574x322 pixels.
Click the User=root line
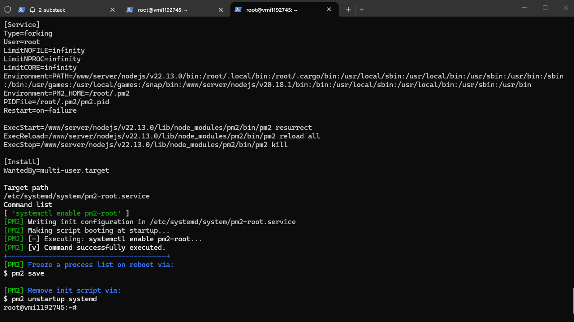coord(22,42)
